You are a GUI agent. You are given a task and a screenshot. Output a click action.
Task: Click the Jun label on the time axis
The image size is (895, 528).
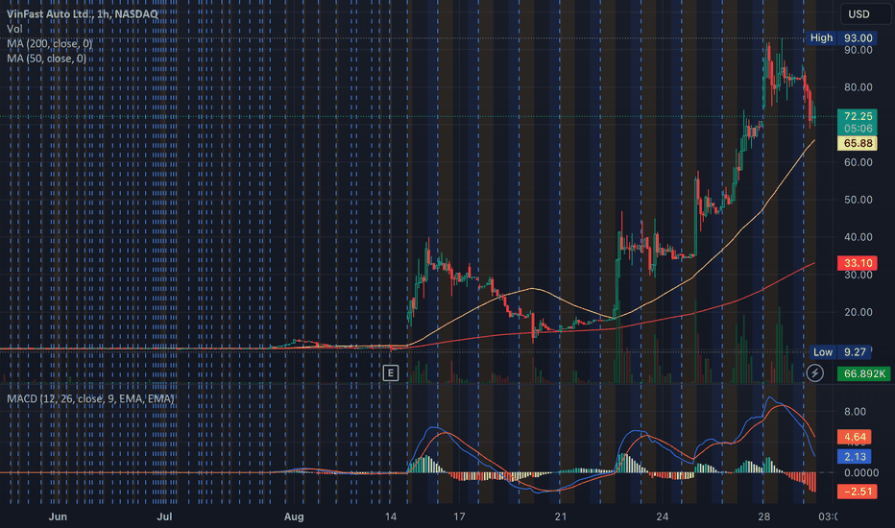tap(58, 516)
